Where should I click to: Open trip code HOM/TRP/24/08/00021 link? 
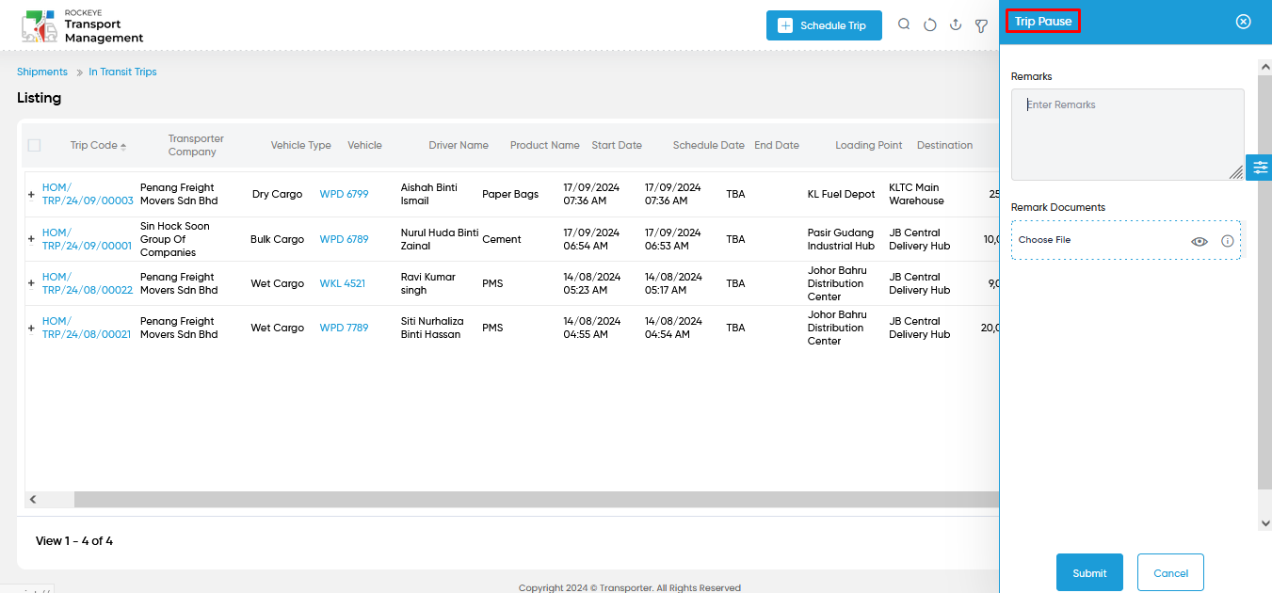[87, 328]
